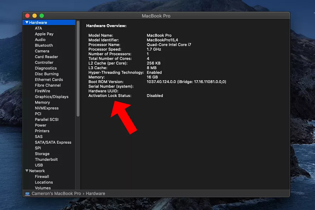Select Camera in the sidebar
The image size is (315, 210).
tap(42, 51)
